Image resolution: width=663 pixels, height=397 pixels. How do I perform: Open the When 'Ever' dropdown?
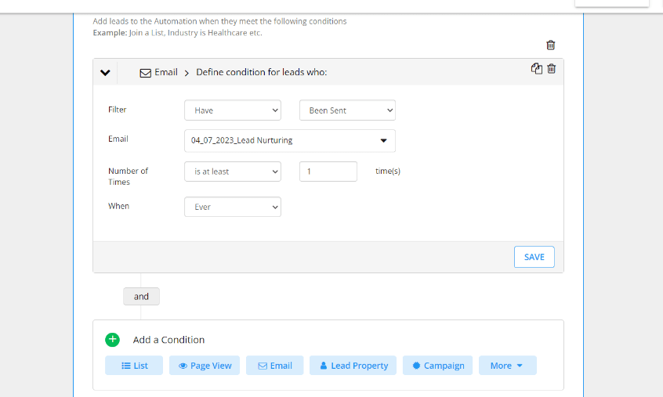pos(233,207)
